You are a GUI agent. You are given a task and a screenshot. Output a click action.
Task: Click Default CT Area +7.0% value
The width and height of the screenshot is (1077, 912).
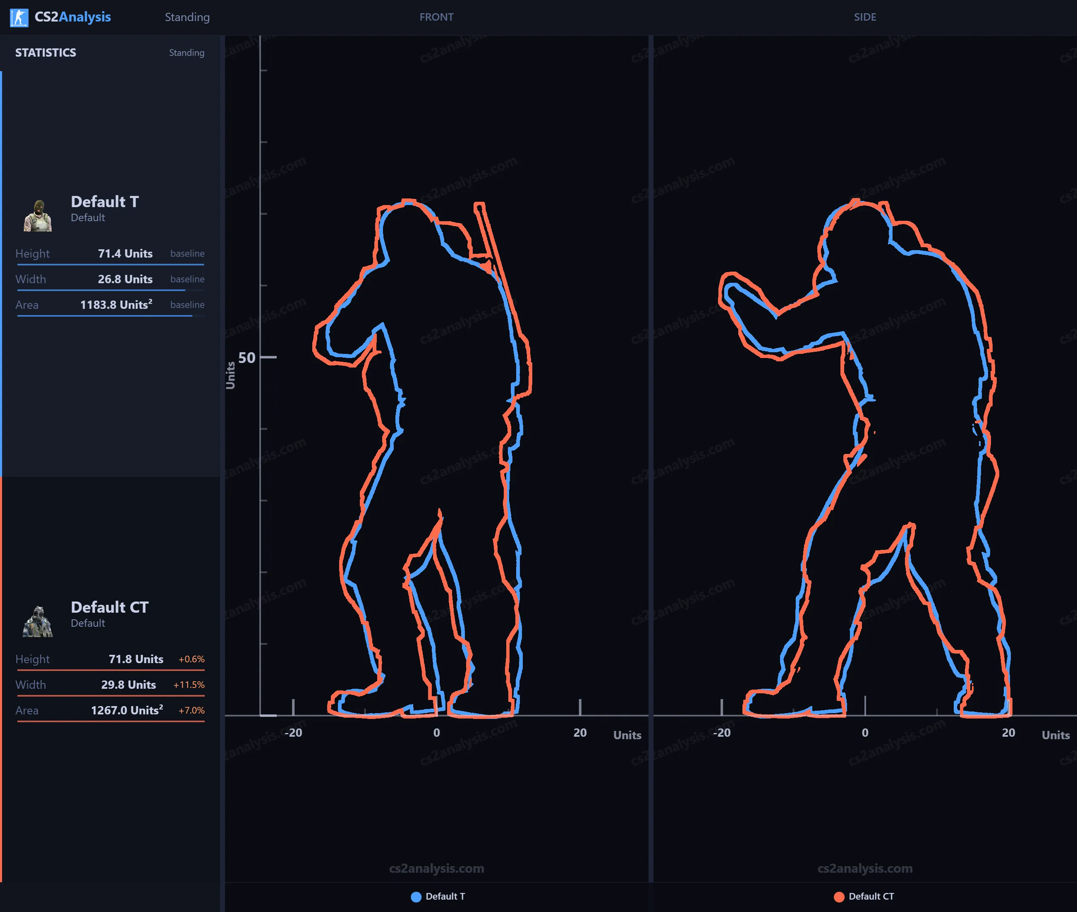(191, 710)
